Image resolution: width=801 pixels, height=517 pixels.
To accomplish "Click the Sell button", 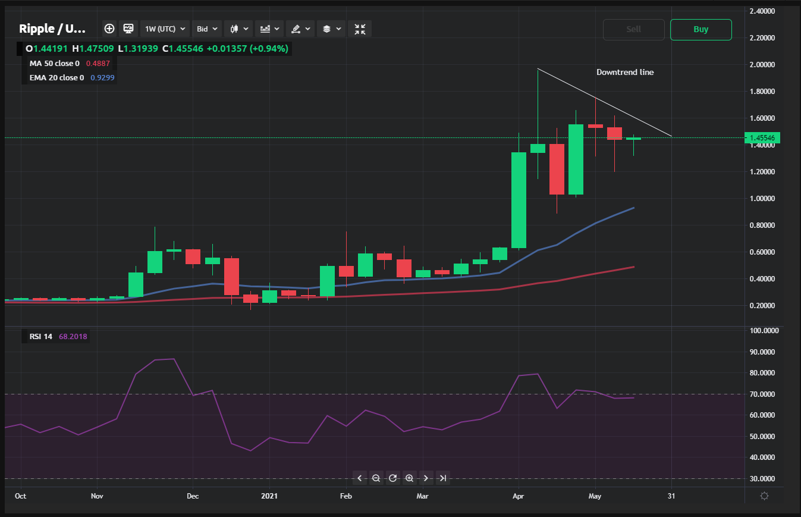I will pyautogui.click(x=634, y=29).
